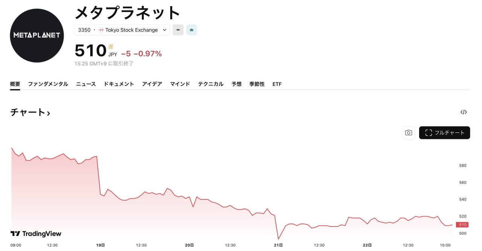Take a chart snapshot with camera icon
The image size is (482, 251).
point(409,133)
